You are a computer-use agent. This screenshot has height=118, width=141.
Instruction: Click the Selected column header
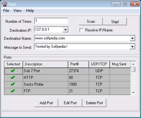(x=13, y=64)
